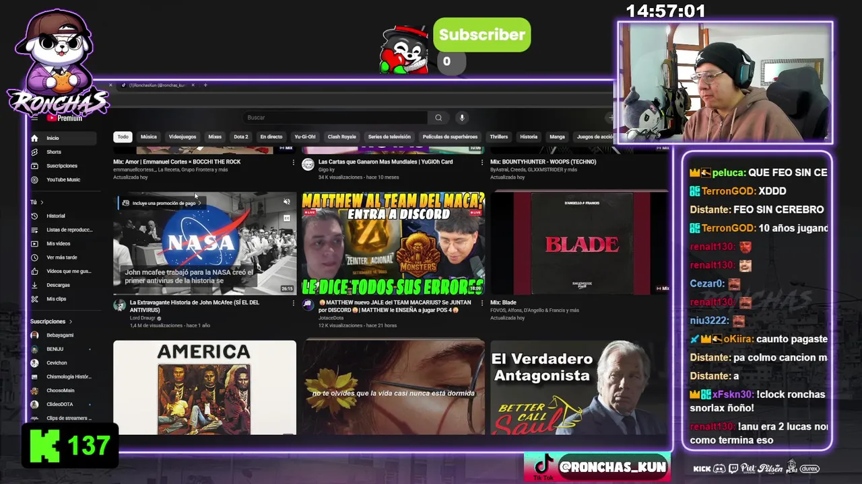Play the NASA John McAfee thumbnail
Image resolution: width=862 pixels, height=484 pixels.
pos(205,243)
